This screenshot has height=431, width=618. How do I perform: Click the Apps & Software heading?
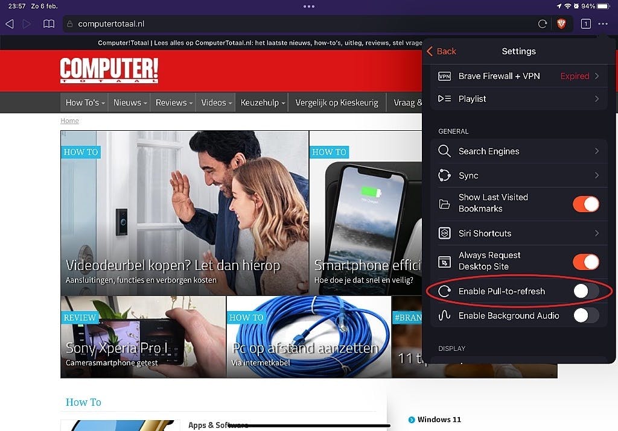coord(218,425)
